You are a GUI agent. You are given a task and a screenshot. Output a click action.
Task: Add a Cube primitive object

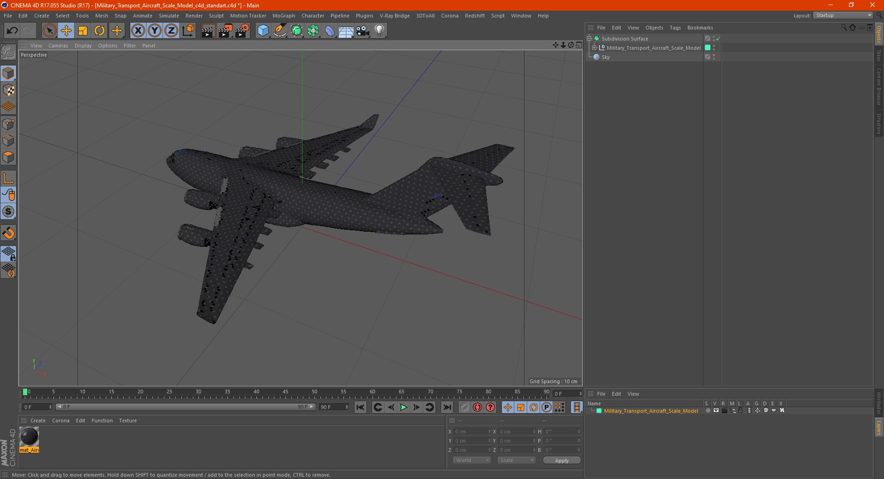click(x=263, y=31)
